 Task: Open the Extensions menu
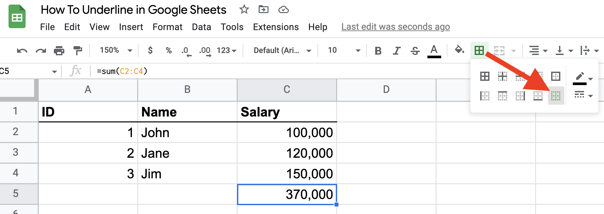pyautogui.click(x=276, y=27)
